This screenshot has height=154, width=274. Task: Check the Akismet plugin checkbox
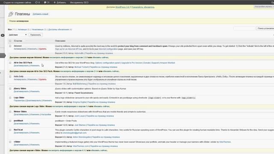click(10, 46)
